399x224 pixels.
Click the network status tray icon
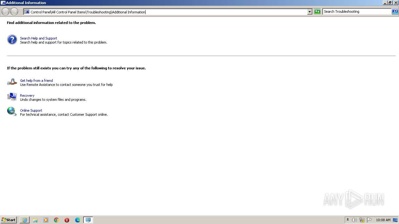[362, 220]
